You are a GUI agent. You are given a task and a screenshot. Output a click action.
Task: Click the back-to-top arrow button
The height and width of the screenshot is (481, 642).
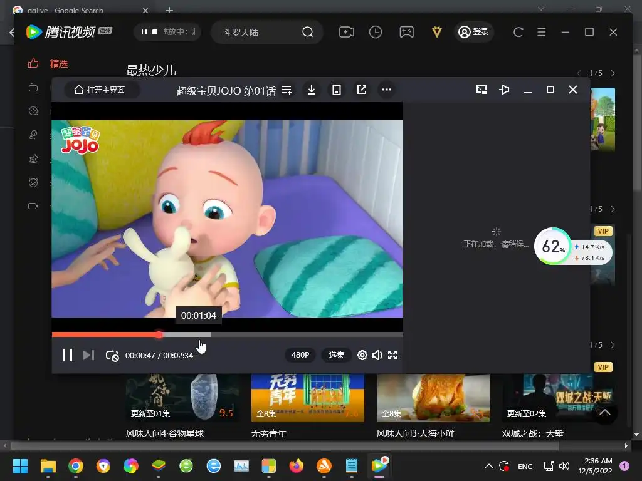pyautogui.click(x=605, y=412)
